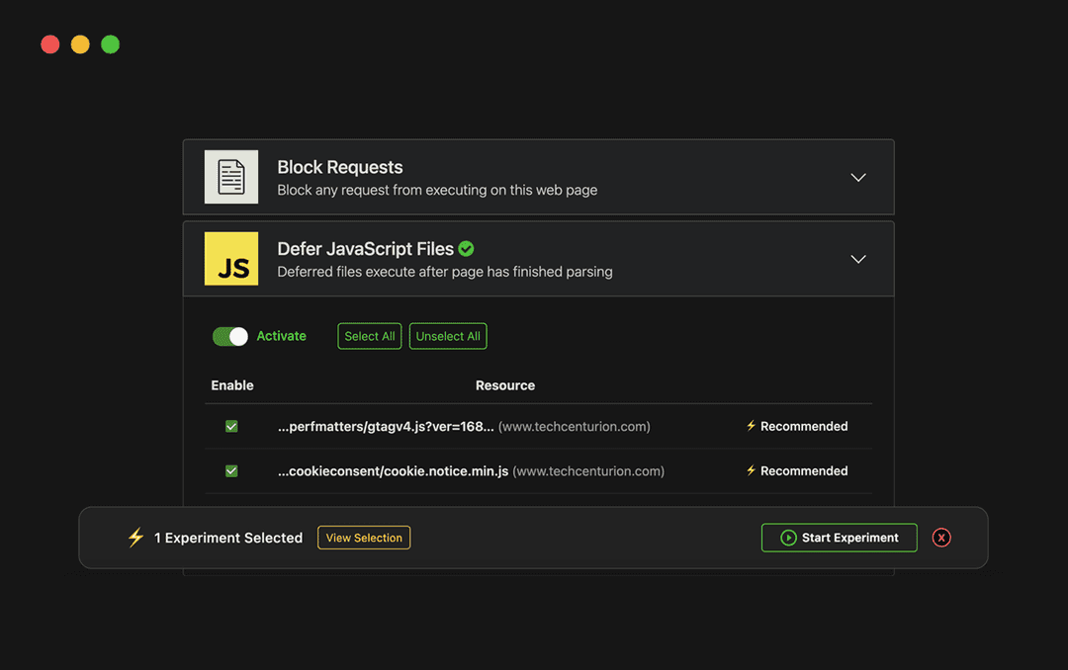
Task: Click the yellow JS icon for Defer JavaScript Files
Action: tap(230, 258)
